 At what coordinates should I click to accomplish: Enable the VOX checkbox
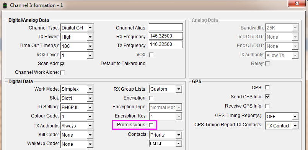tap(151, 55)
